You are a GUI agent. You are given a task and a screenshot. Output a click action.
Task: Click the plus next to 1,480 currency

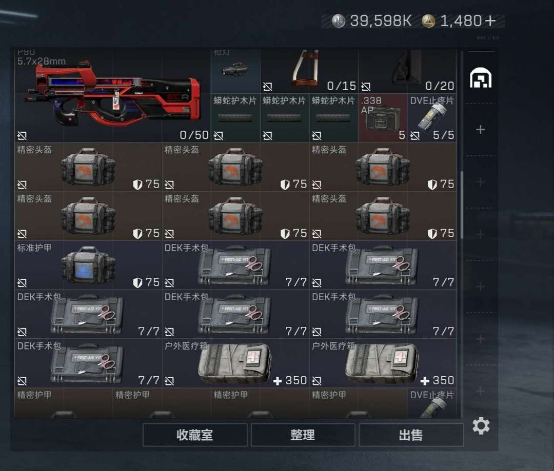tap(490, 21)
